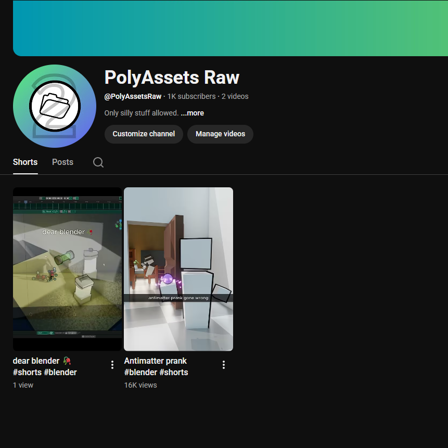This screenshot has width=448, height=448.
Task: Click the Antimatter prank #blender #shorts title
Action: click(156, 367)
